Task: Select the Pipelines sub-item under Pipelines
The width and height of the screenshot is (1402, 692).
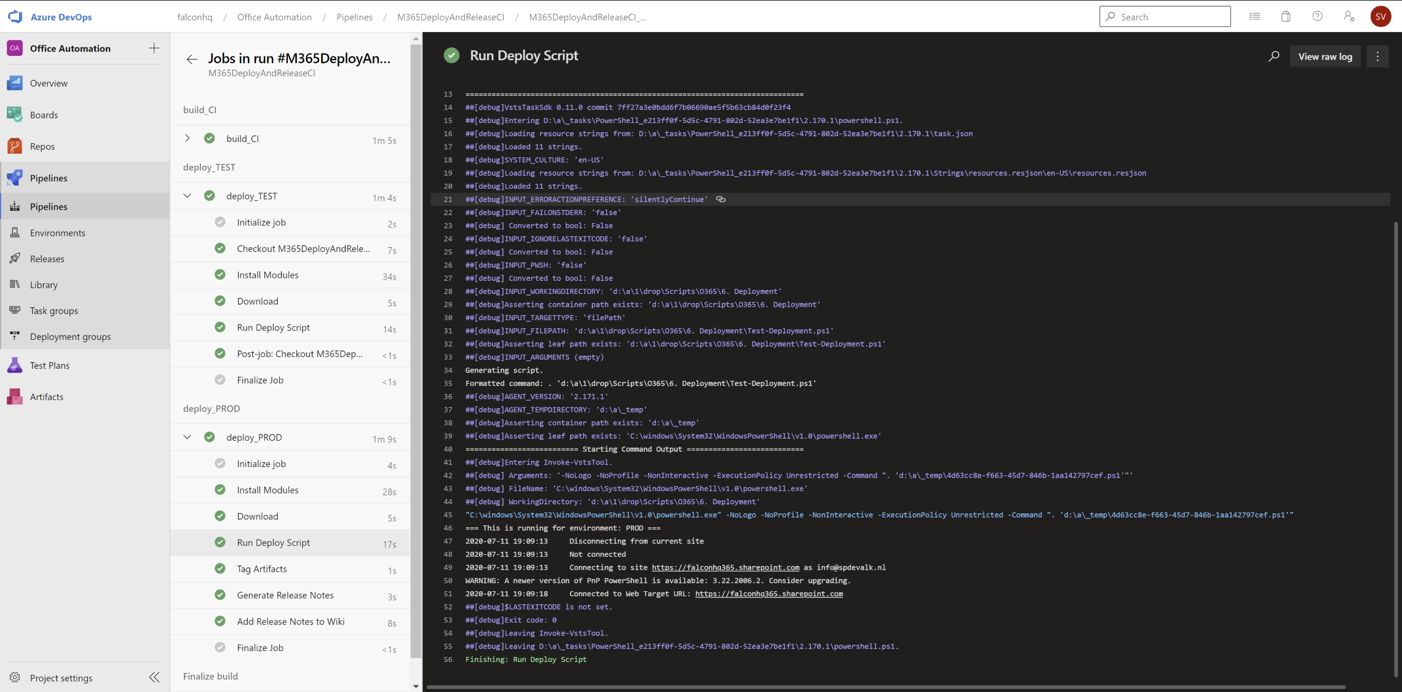Action: tap(85, 206)
